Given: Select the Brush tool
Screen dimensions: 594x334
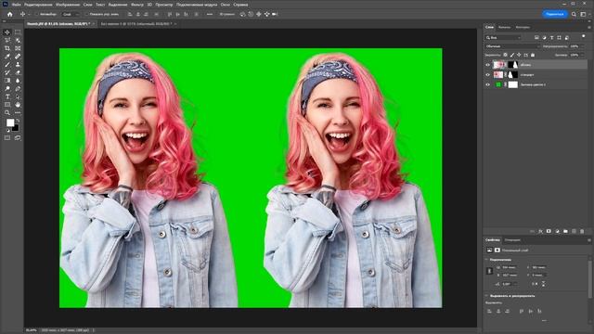Looking at the screenshot, I should [7, 64].
